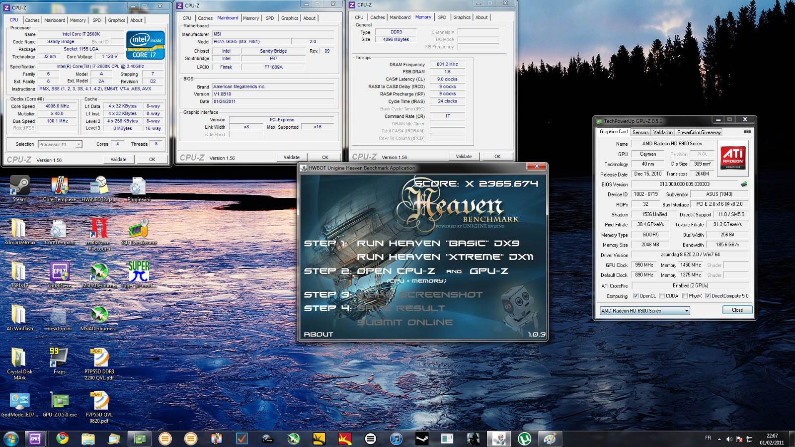795x447 pixels.
Task: Open the PowerColor Giveaway tab
Action: tap(699, 132)
